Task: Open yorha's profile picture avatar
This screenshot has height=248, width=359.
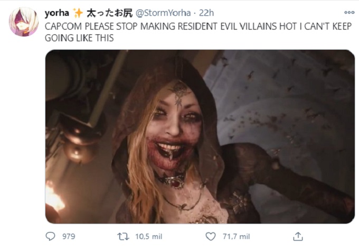Action: [23, 22]
